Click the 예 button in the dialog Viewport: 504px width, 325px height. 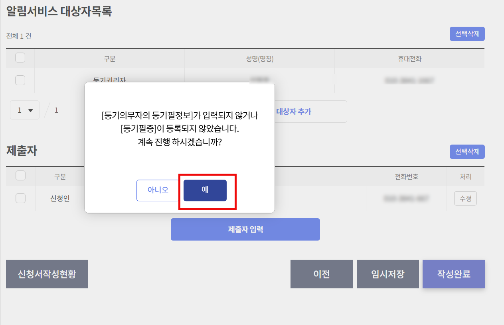click(x=205, y=190)
